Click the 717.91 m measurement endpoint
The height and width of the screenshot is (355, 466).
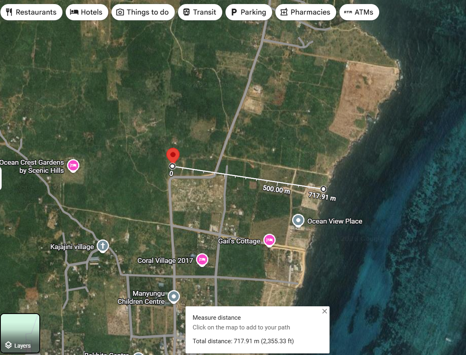[323, 189]
